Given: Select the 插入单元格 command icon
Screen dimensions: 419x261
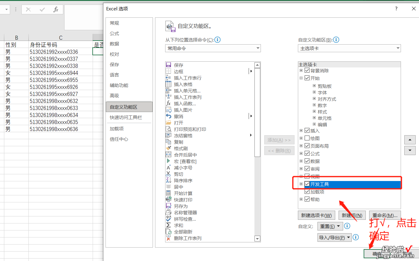Looking at the screenshot, I should pos(168,91).
